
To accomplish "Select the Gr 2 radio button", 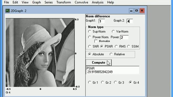I will pyautogui.click(x=102, y=82).
